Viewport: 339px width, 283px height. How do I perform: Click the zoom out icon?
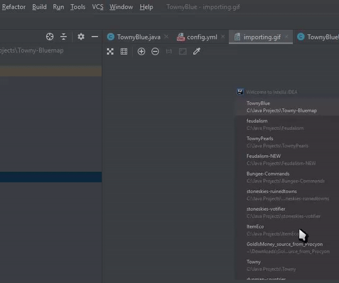tap(155, 51)
